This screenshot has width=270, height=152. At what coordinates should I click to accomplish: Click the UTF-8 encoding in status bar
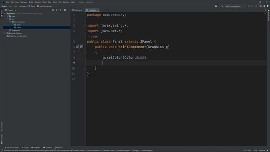pyautogui.click(x=255, y=150)
